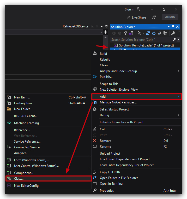The image size is (187, 199).
Task: Click the ADMIN badge button
Action: (170, 17)
